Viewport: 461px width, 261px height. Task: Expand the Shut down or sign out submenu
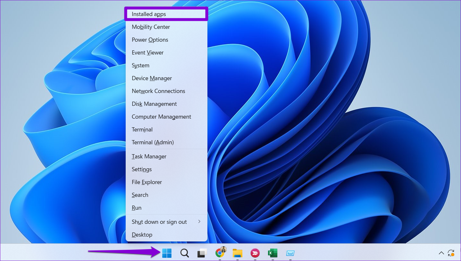159,222
